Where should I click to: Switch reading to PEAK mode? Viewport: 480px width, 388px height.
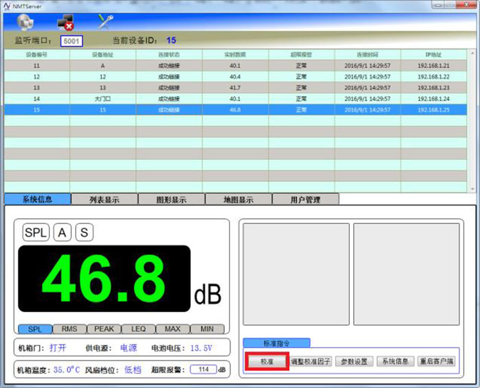pyautogui.click(x=104, y=329)
